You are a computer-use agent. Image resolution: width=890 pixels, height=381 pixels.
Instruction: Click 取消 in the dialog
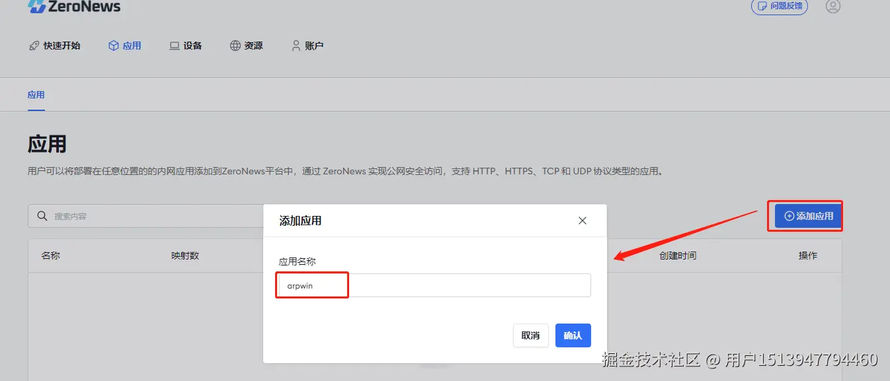coord(531,335)
